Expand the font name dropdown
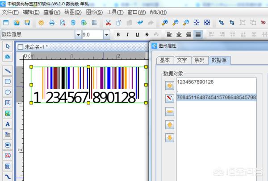Screen dimensions: 268x181 click(x=78, y=35)
